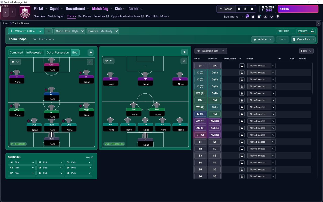Open the Match Day menu
The width and height of the screenshot is (323, 202).
coord(102,9)
